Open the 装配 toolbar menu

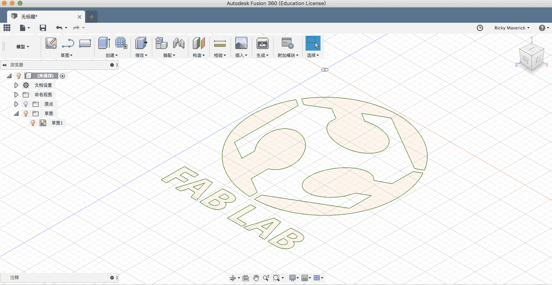point(169,55)
